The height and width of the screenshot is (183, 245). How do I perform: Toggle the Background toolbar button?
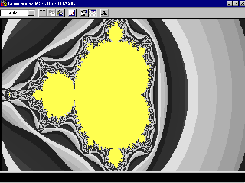click(93, 13)
